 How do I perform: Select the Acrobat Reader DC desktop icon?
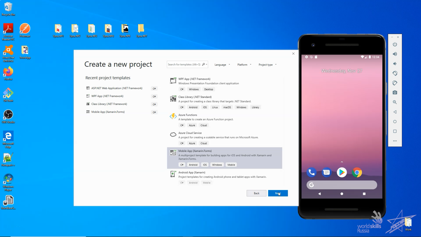8,32
